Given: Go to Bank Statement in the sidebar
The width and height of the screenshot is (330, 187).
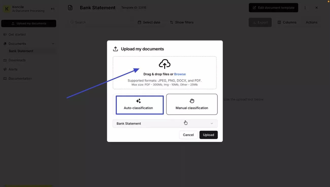Looking at the screenshot, I should tap(21, 51).
